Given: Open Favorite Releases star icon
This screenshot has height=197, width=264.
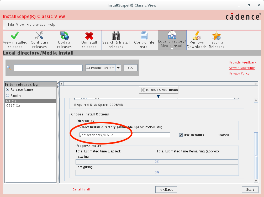Looking at the screenshot, I should pyautogui.click(x=216, y=35).
